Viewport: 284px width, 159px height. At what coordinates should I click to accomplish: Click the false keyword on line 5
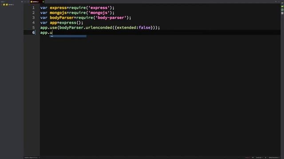pyautogui.click(x=145, y=27)
